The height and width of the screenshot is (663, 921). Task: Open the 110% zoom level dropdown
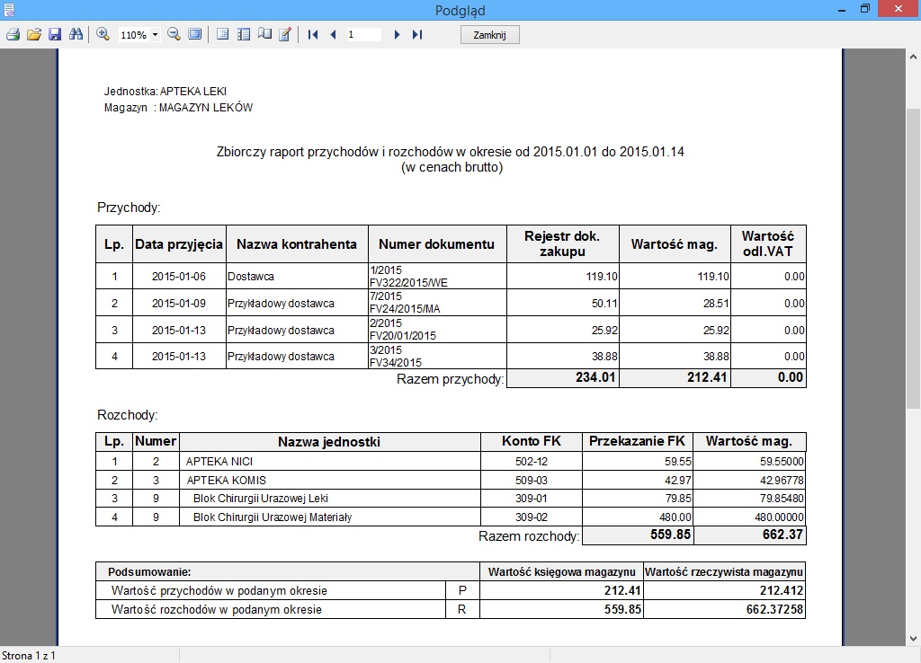[155, 35]
